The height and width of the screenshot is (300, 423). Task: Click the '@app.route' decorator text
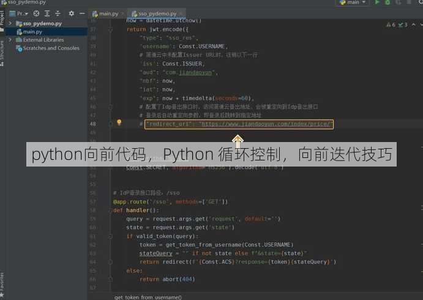(130, 202)
